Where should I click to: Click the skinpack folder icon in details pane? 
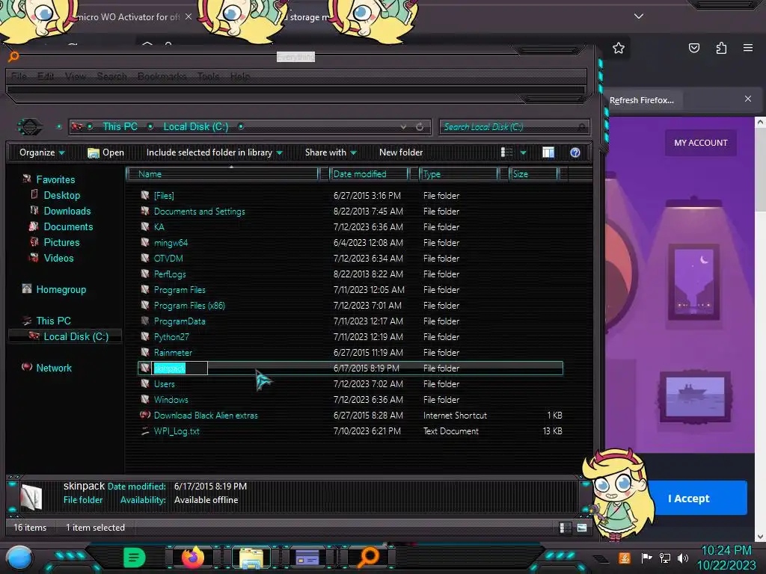pos(31,496)
